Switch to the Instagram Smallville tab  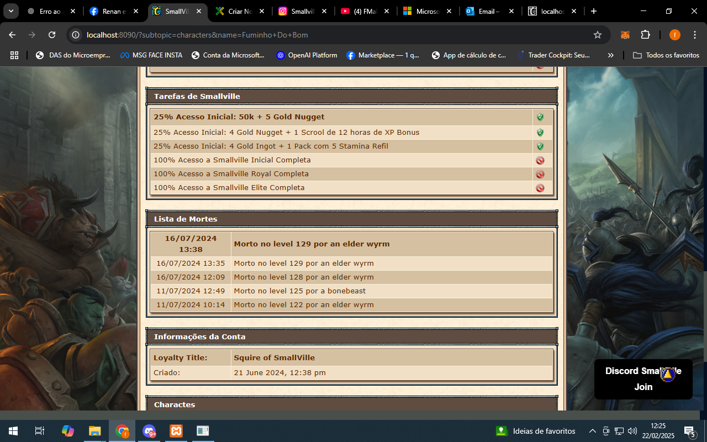click(304, 11)
